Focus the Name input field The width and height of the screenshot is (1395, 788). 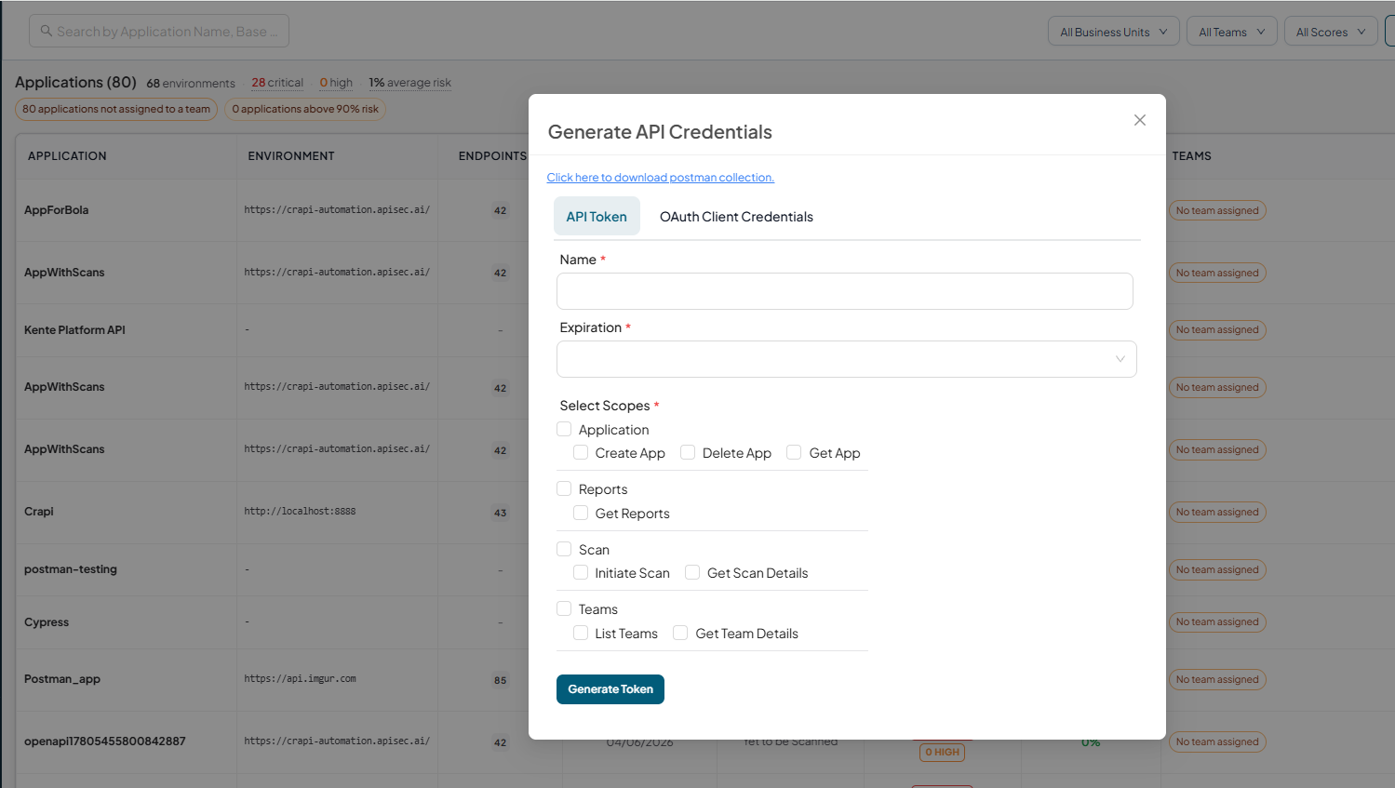[x=844, y=291]
